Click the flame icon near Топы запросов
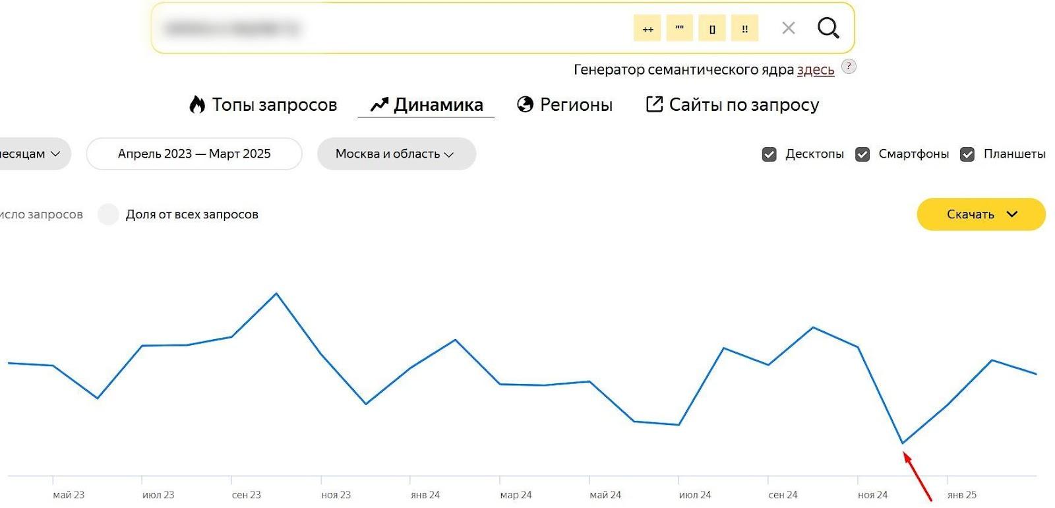Image resolution: width=1055 pixels, height=508 pixels. (x=196, y=105)
